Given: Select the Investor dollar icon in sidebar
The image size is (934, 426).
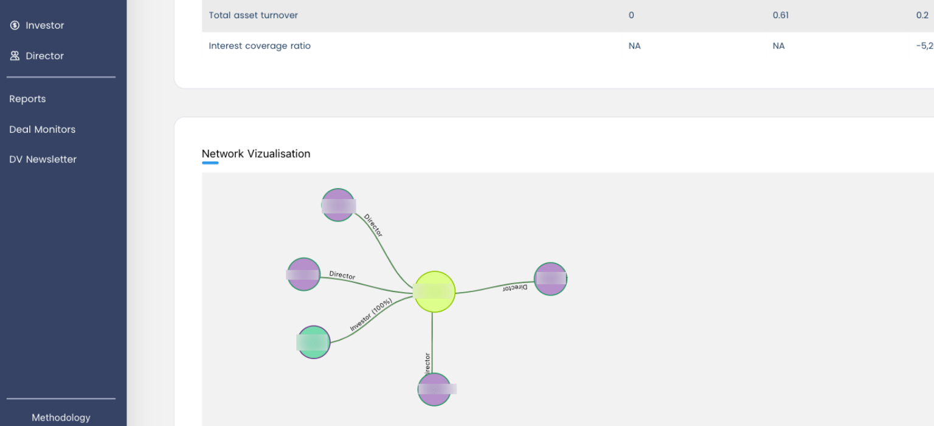Looking at the screenshot, I should coord(15,25).
